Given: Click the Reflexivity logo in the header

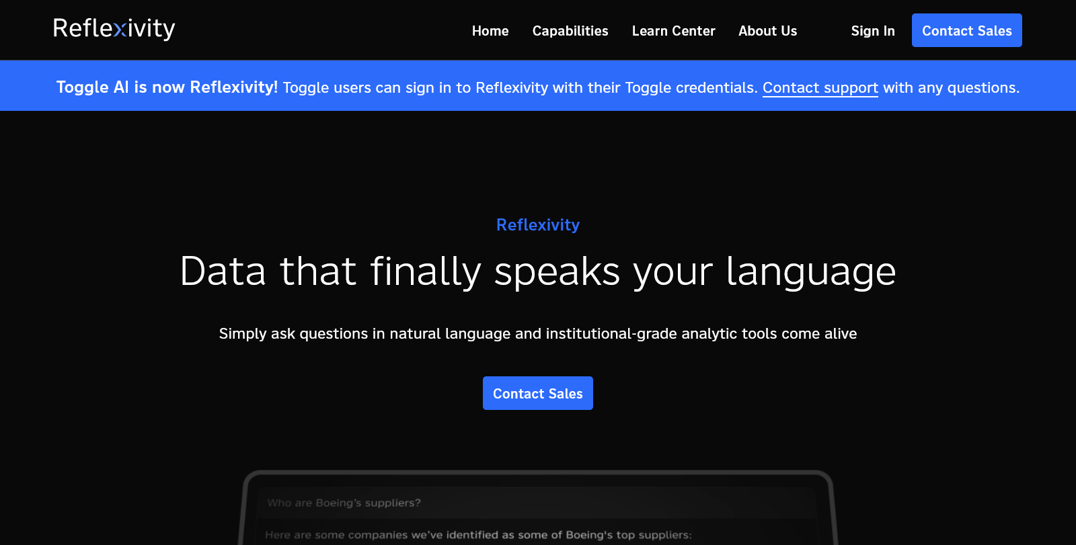Looking at the screenshot, I should click(x=114, y=29).
